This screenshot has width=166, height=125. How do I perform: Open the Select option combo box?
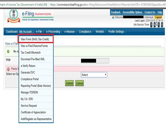tap(94, 75)
